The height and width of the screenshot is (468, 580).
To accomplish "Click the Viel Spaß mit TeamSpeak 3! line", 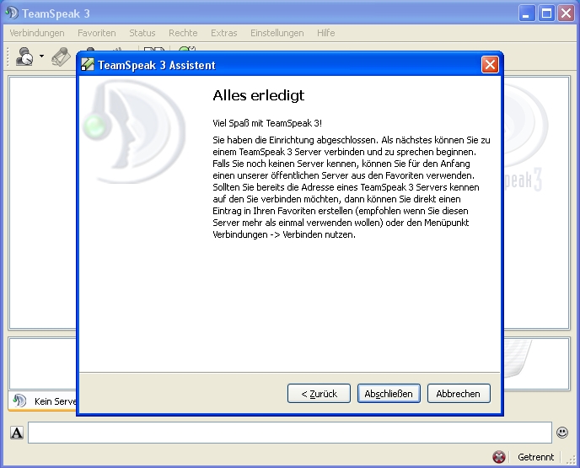I will [267, 123].
